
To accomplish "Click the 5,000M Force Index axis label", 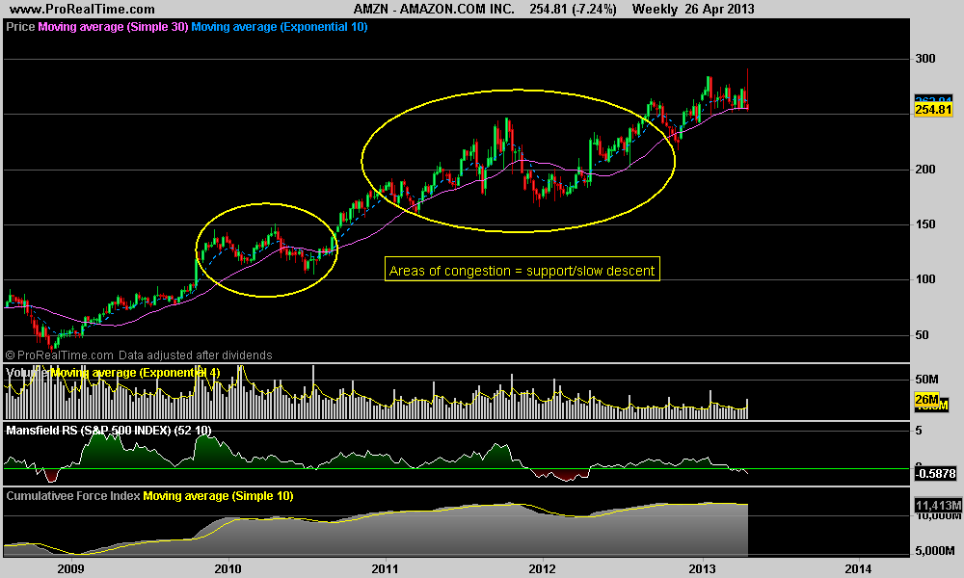I will (x=935, y=551).
